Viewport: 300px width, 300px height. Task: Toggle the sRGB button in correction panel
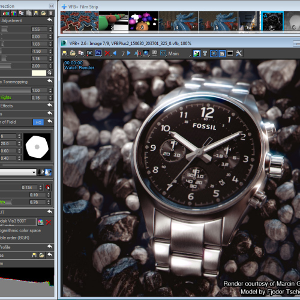[x=6, y=13]
